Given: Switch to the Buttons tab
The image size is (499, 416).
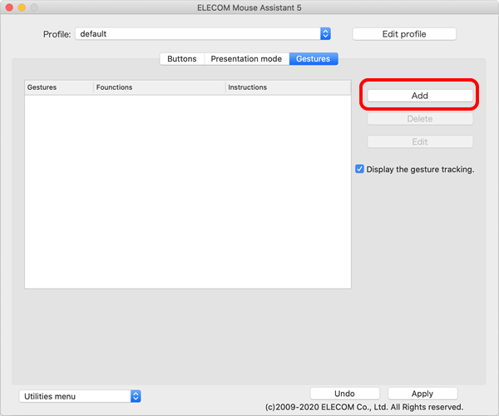Looking at the screenshot, I should 181,59.
